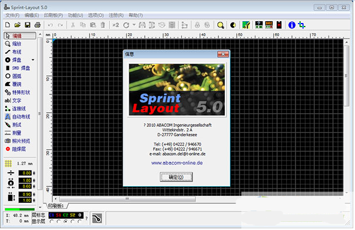Screen dimensions: 355x230
Task: Open the 选项(O) menu
Action: pos(96,15)
